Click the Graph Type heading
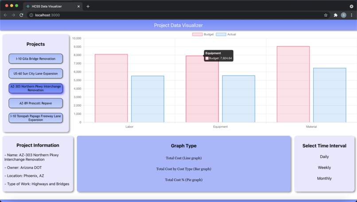 [x=184, y=146]
